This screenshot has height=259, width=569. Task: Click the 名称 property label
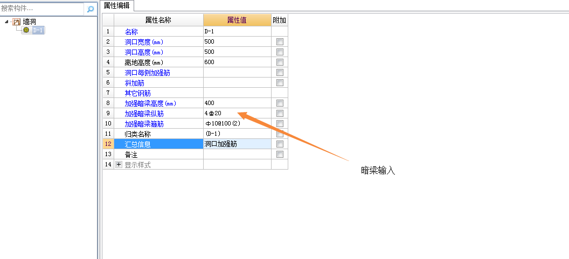pyautogui.click(x=131, y=32)
